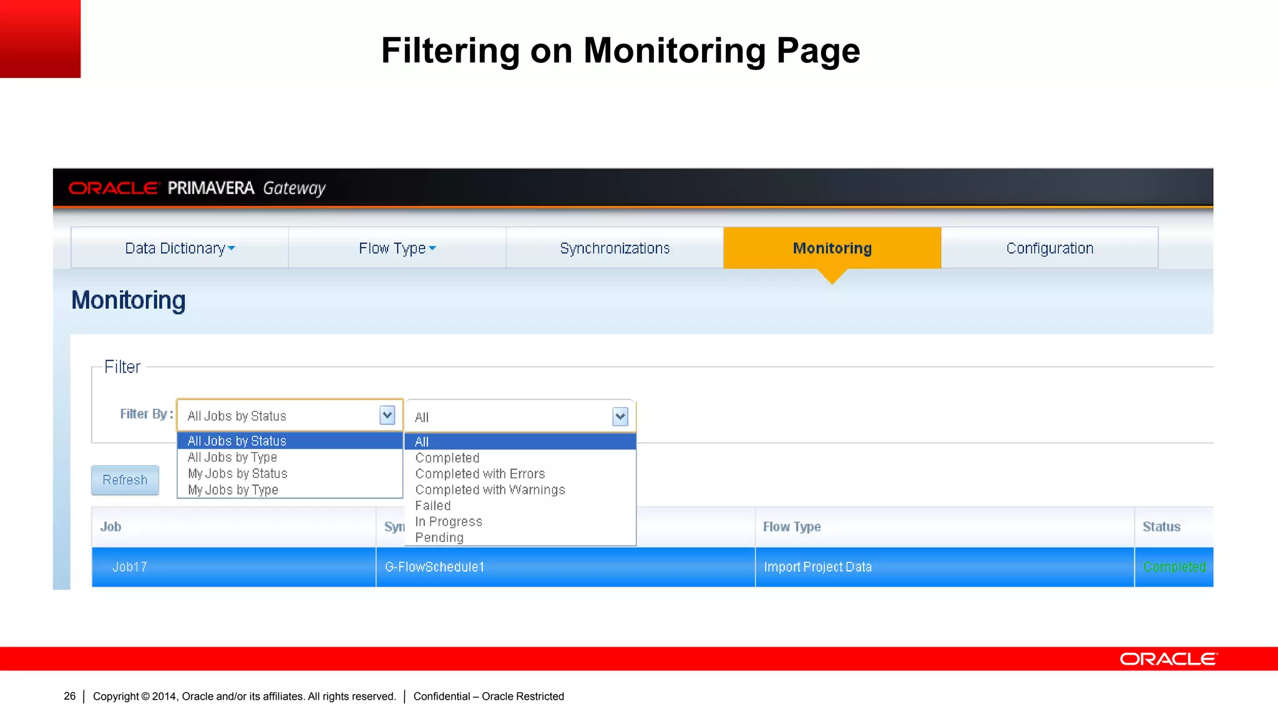1278x719 pixels.
Task: Select Pending status option
Action: [x=520, y=537]
